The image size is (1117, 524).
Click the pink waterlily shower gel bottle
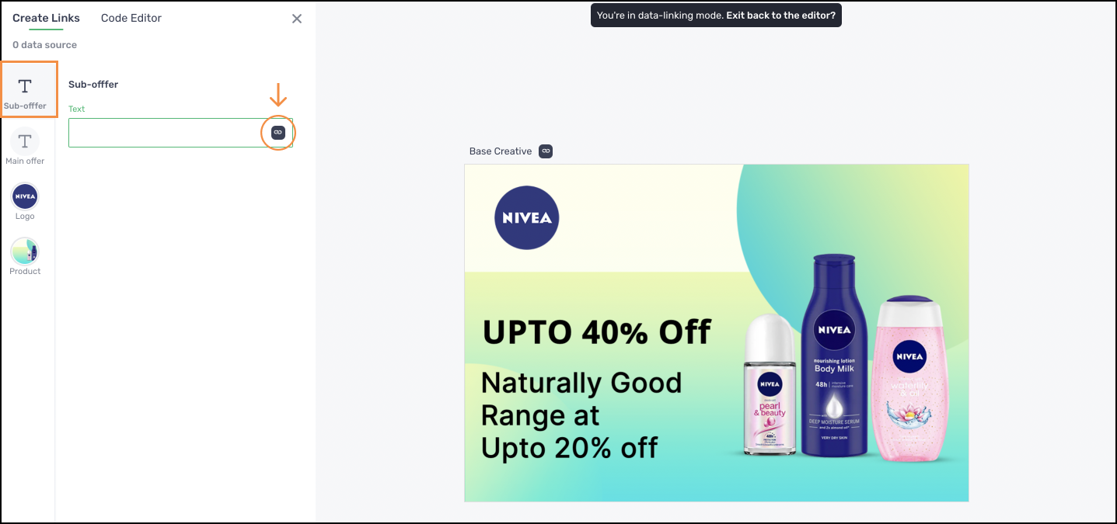coord(909,377)
